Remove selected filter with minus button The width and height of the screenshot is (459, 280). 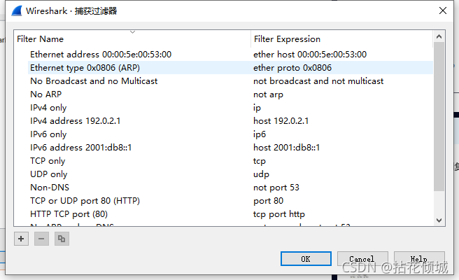click(x=41, y=239)
